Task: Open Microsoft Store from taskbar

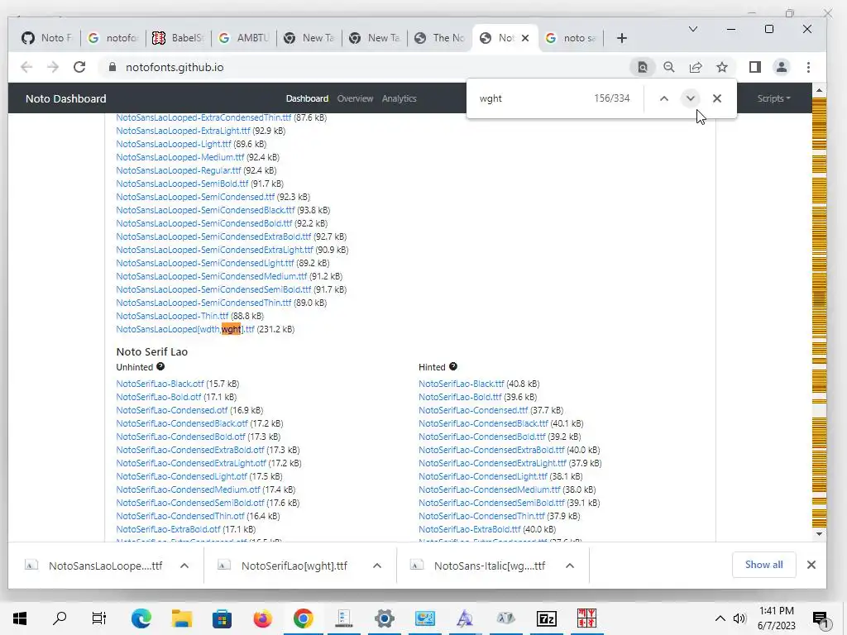Action: pyautogui.click(x=222, y=618)
